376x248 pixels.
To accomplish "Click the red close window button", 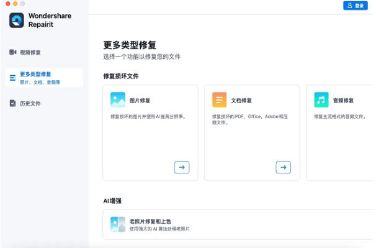I will click(x=8, y=4).
